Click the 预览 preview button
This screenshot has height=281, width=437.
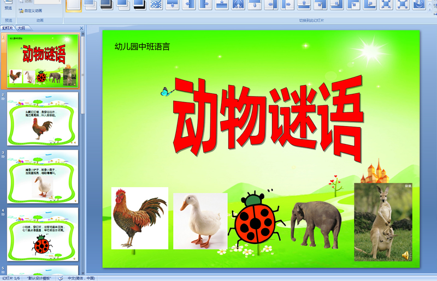pos(8,5)
